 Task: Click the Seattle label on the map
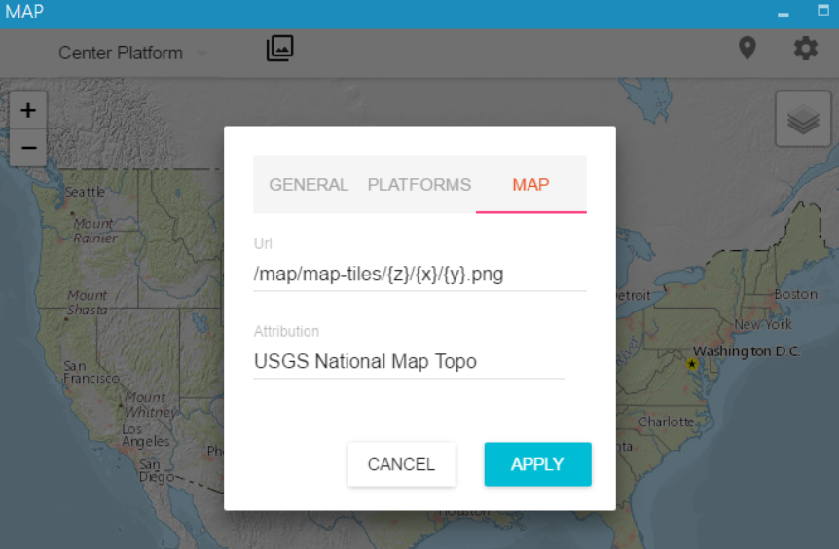(x=85, y=192)
